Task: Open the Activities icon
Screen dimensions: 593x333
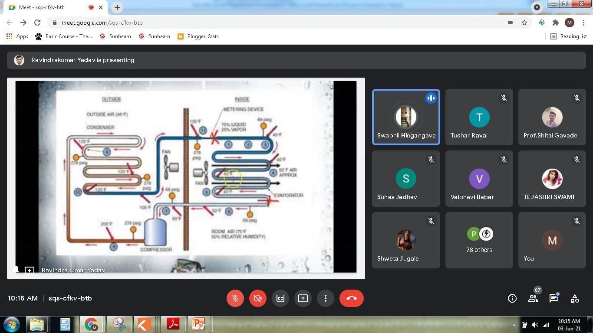Action: [575, 298]
